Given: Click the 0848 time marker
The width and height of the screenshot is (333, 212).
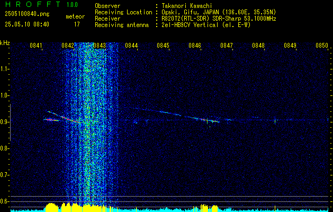Looking at the screenshot, I should coord(258,46).
